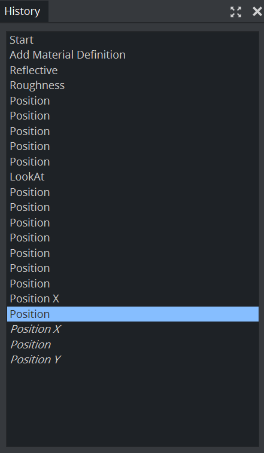Redo to the italic Position X step
Image resolution: width=264 pixels, height=453 pixels.
[x=132, y=329]
